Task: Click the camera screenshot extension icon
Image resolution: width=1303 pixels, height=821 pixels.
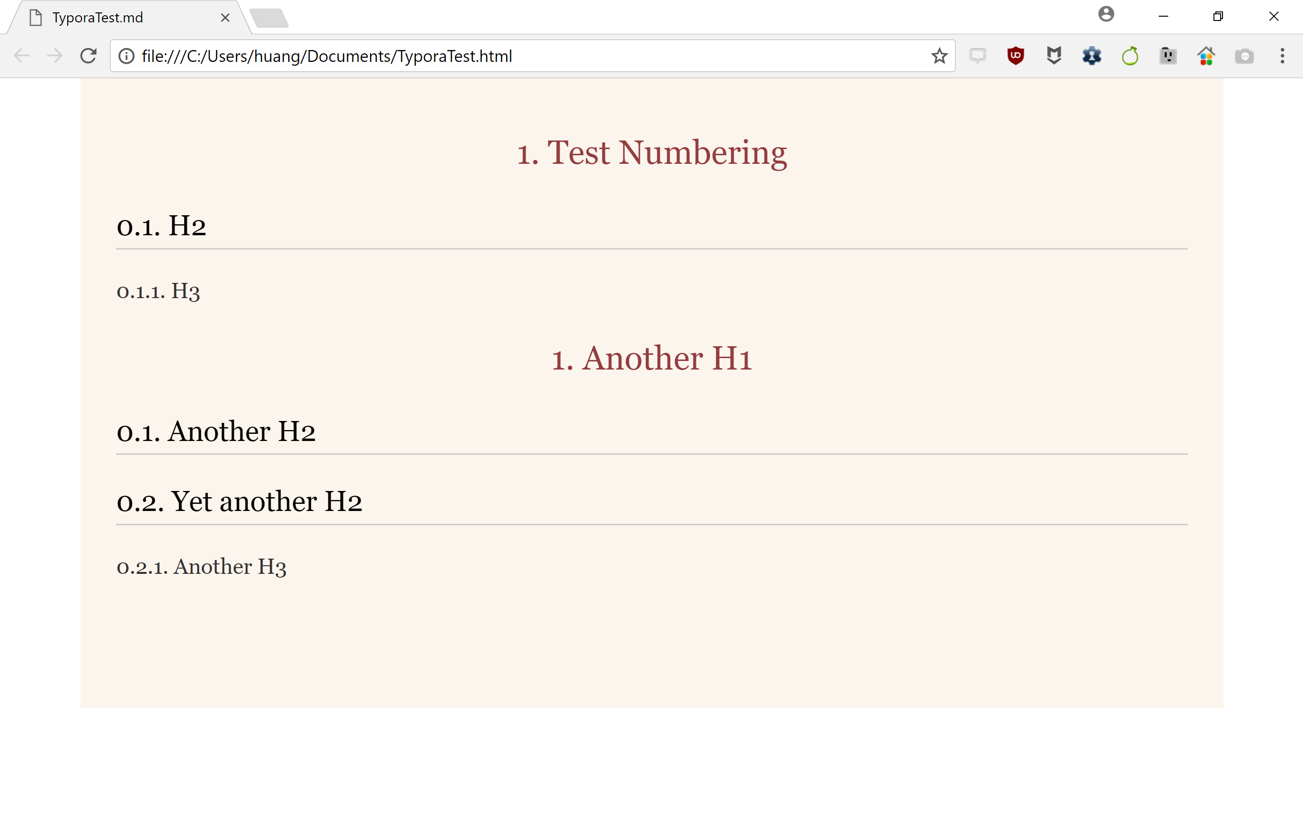Action: (1244, 56)
